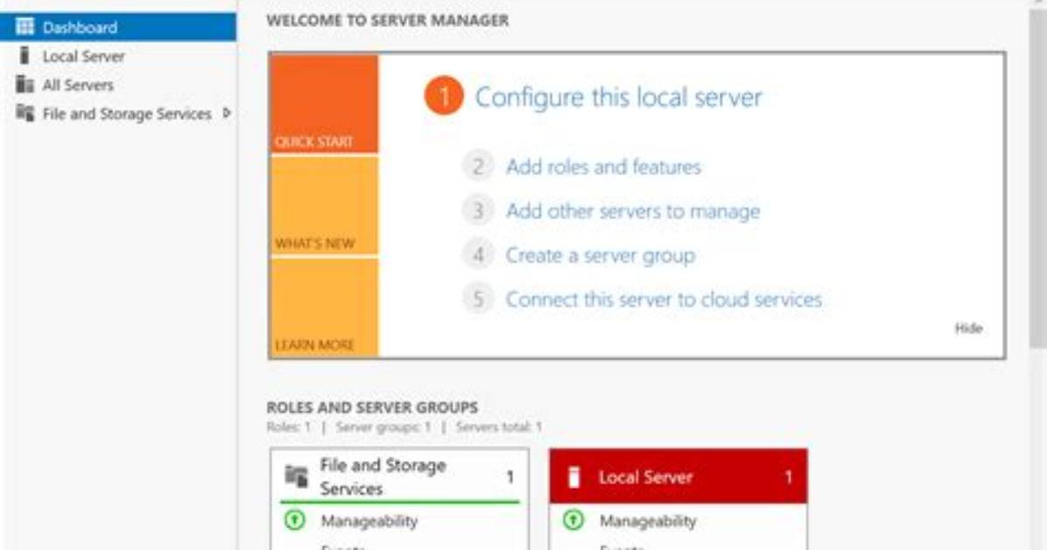Click orange step 1 circle icon

(443, 96)
